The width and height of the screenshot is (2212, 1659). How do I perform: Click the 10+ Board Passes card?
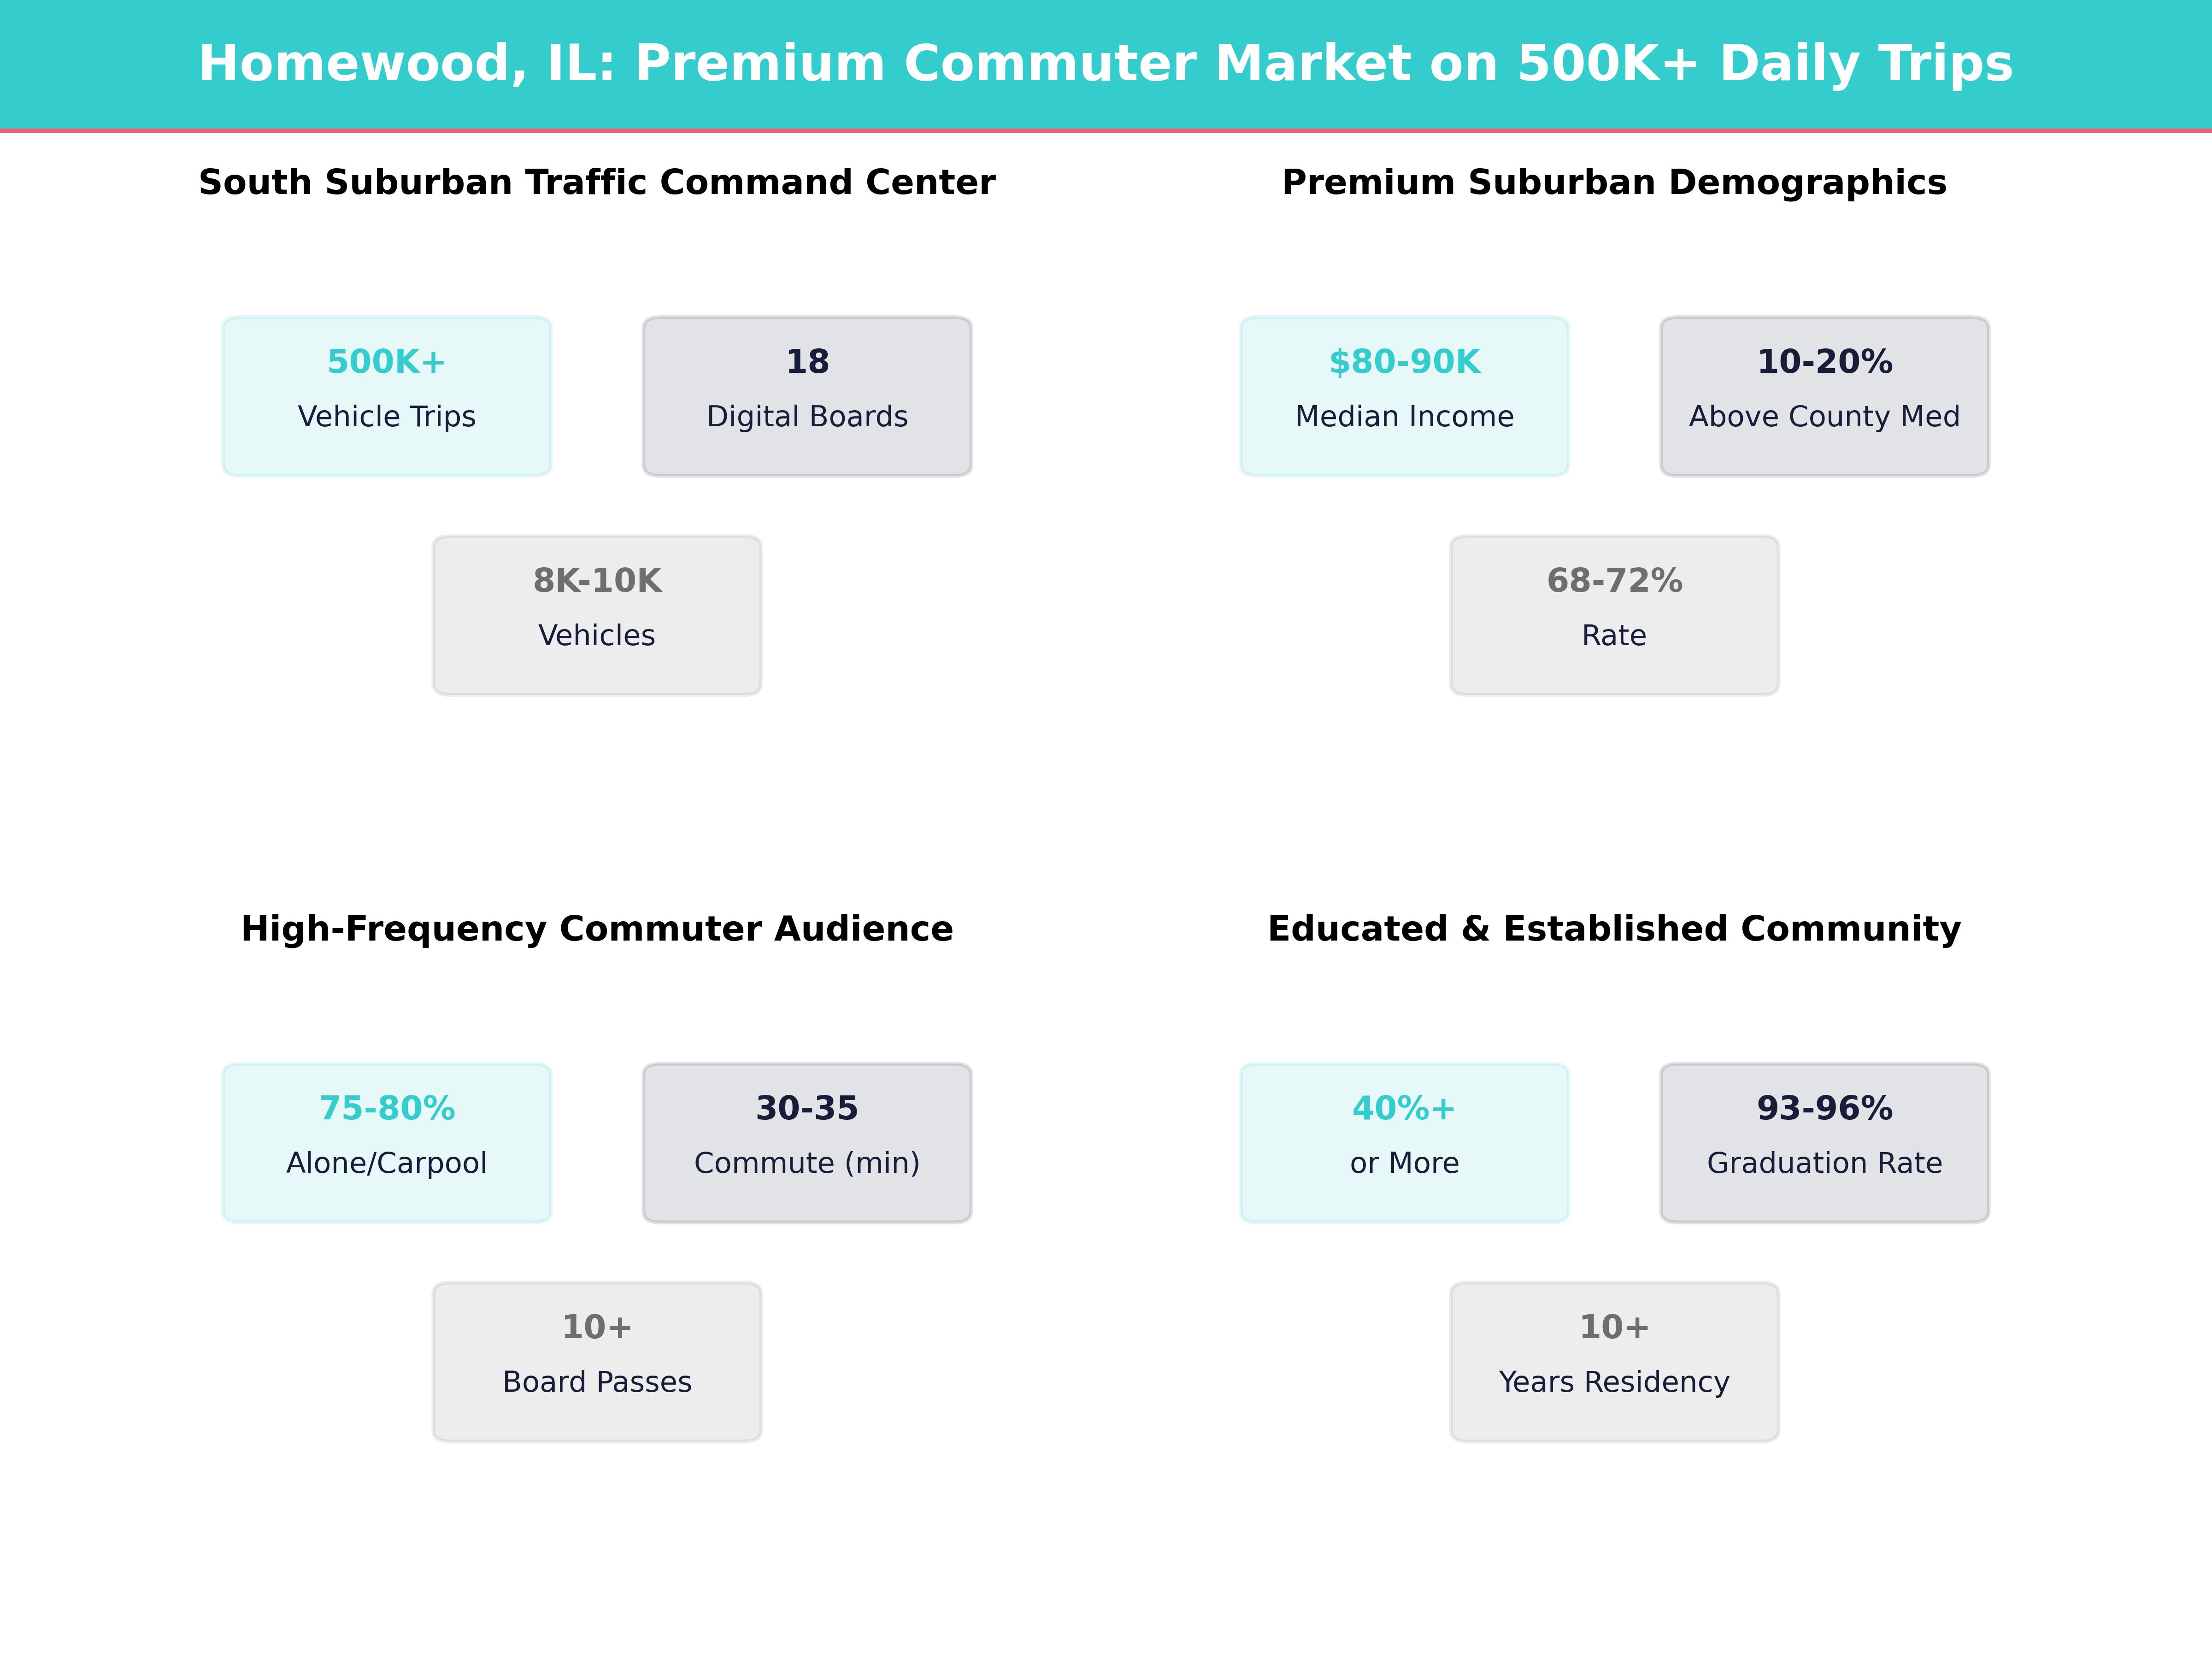[x=597, y=1362]
